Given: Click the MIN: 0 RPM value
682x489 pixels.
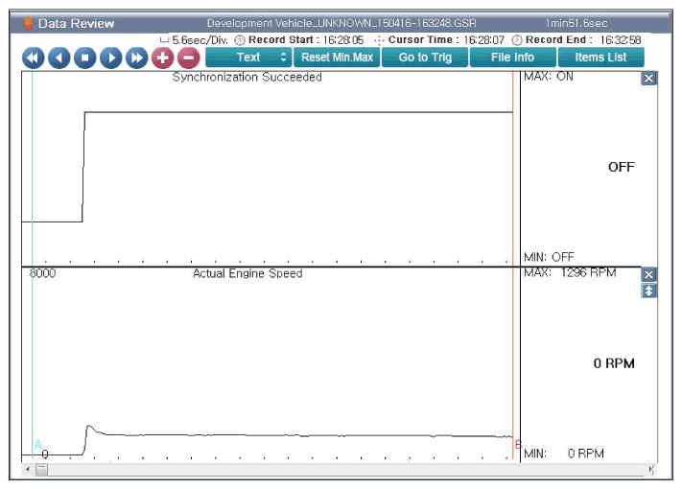Looking at the screenshot, I should tap(564, 454).
